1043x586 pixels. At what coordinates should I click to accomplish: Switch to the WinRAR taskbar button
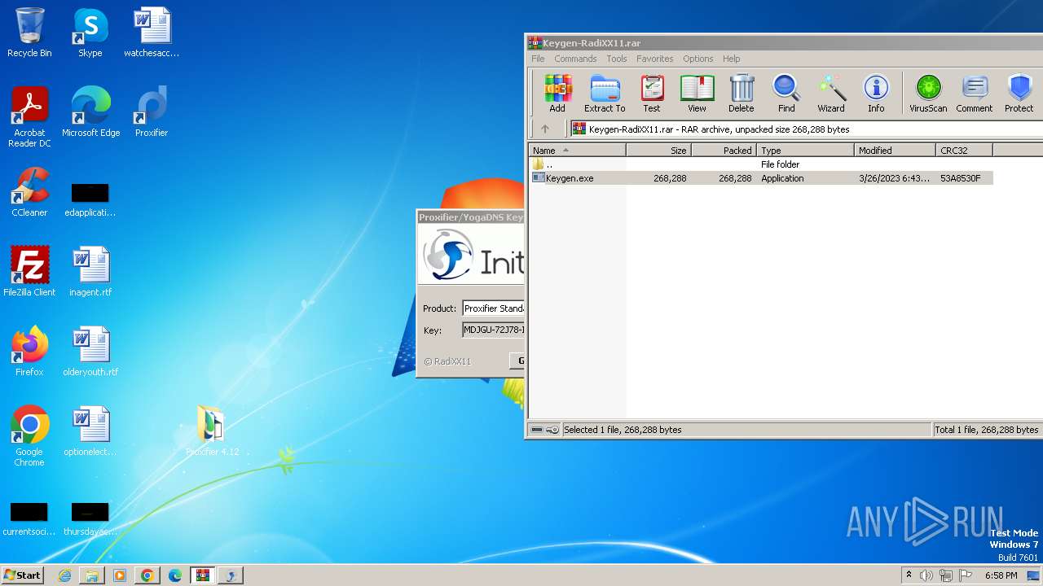coord(203,575)
